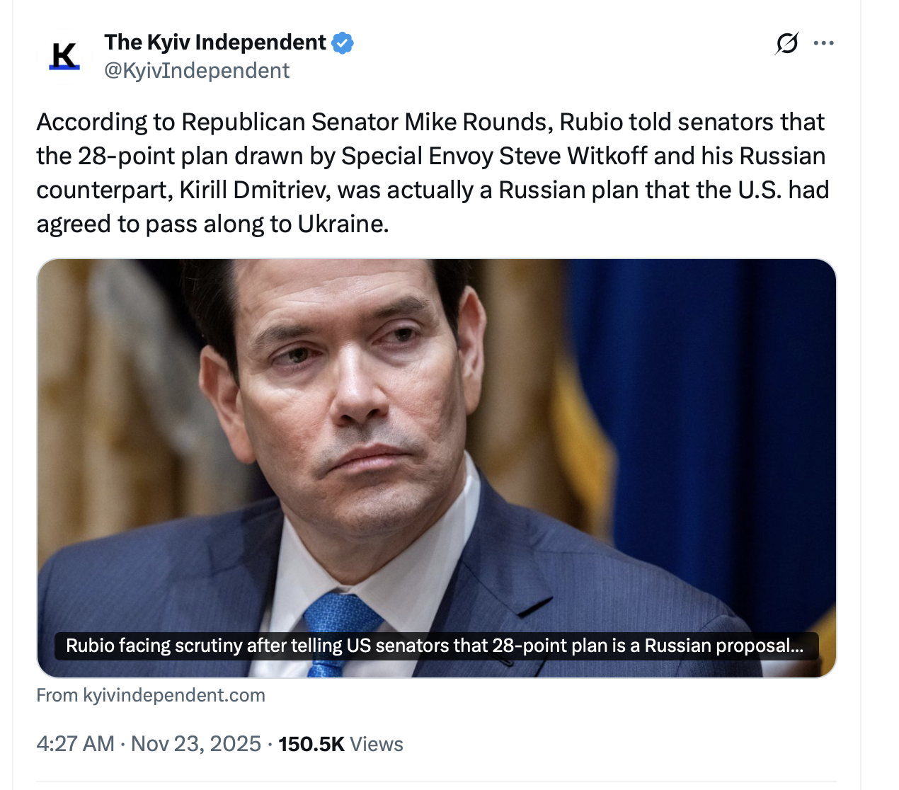Click the blue verified checkmark badge
The width and height of the screenshot is (899, 790).
[343, 43]
